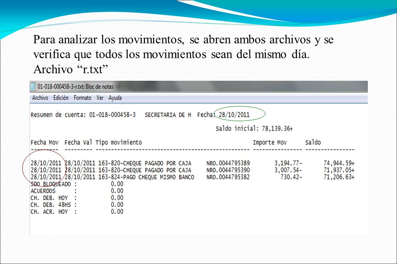
Task: Click cheque number NRO.0044795389
Action: pyautogui.click(x=228, y=163)
